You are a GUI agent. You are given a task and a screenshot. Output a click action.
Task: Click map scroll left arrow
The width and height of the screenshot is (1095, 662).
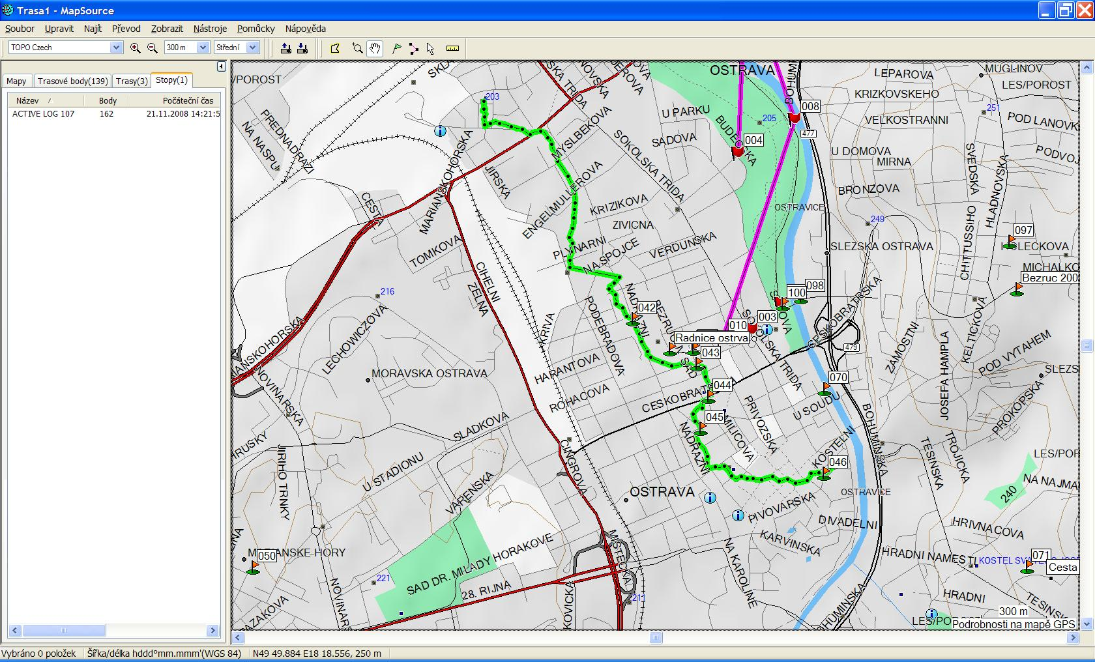tap(238, 638)
